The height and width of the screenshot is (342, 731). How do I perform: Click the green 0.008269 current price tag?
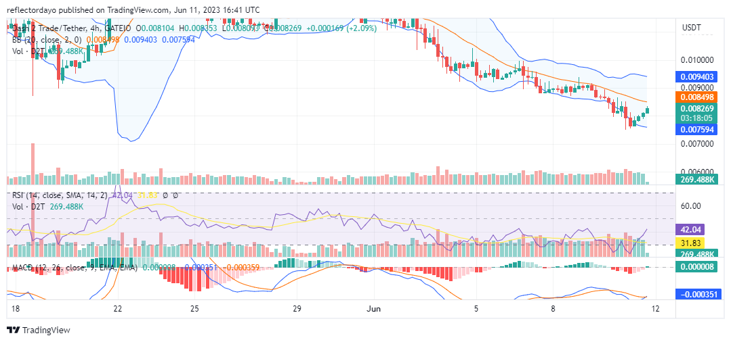[x=698, y=108]
